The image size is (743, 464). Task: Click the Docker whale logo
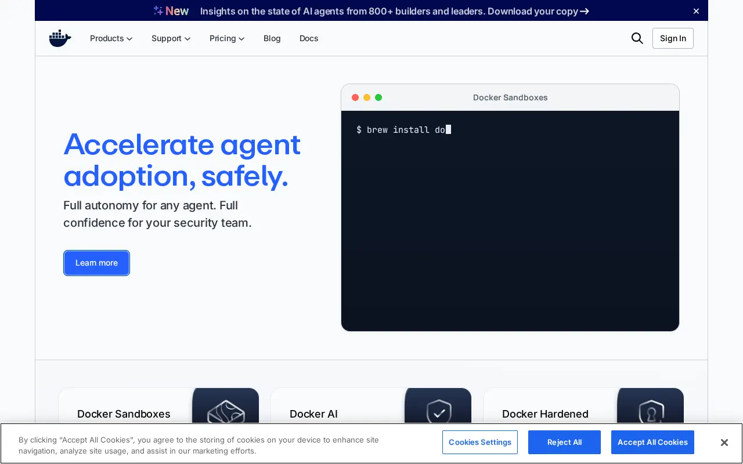click(x=60, y=38)
